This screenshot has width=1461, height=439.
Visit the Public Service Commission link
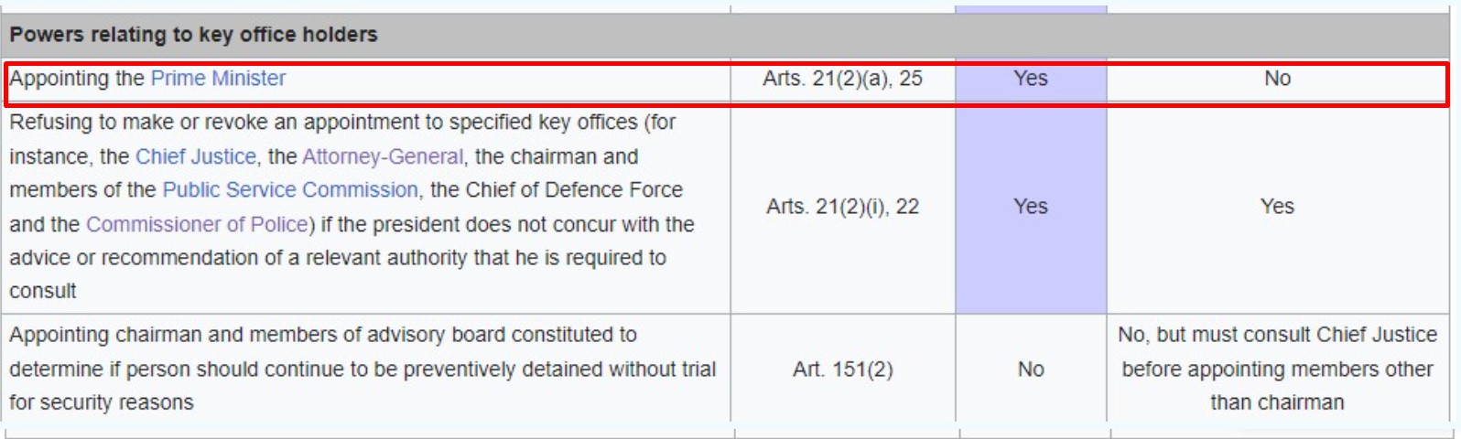289,190
